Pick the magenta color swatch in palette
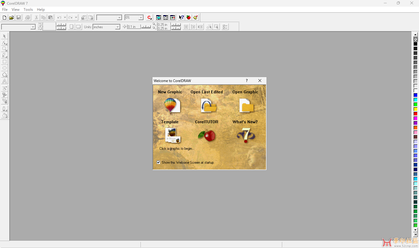The width and height of the screenshot is (419, 248). coord(416,118)
